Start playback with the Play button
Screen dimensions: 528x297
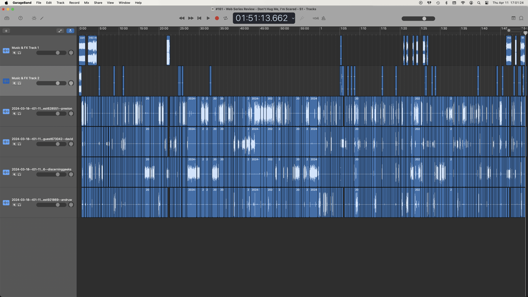208,18
